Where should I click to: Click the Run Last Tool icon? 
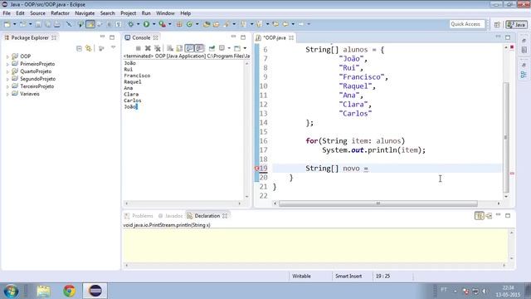point(163,24)
